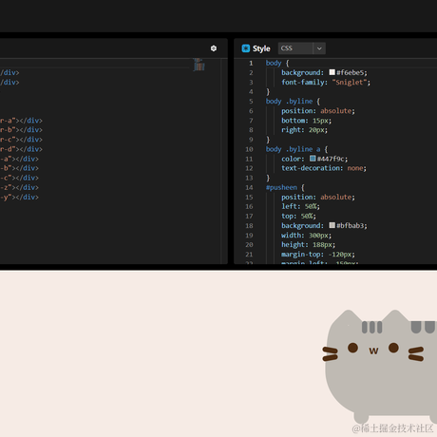Open the markup panel settings gear

click(214, 48)
